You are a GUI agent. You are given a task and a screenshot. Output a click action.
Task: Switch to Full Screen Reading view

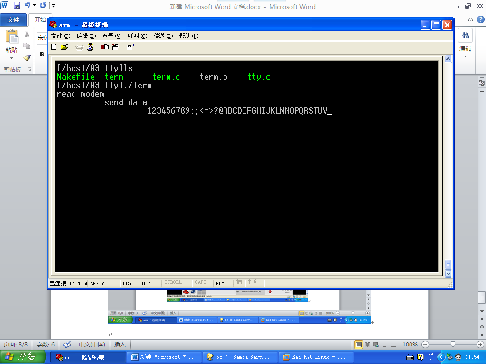click(x=368, y=345)
